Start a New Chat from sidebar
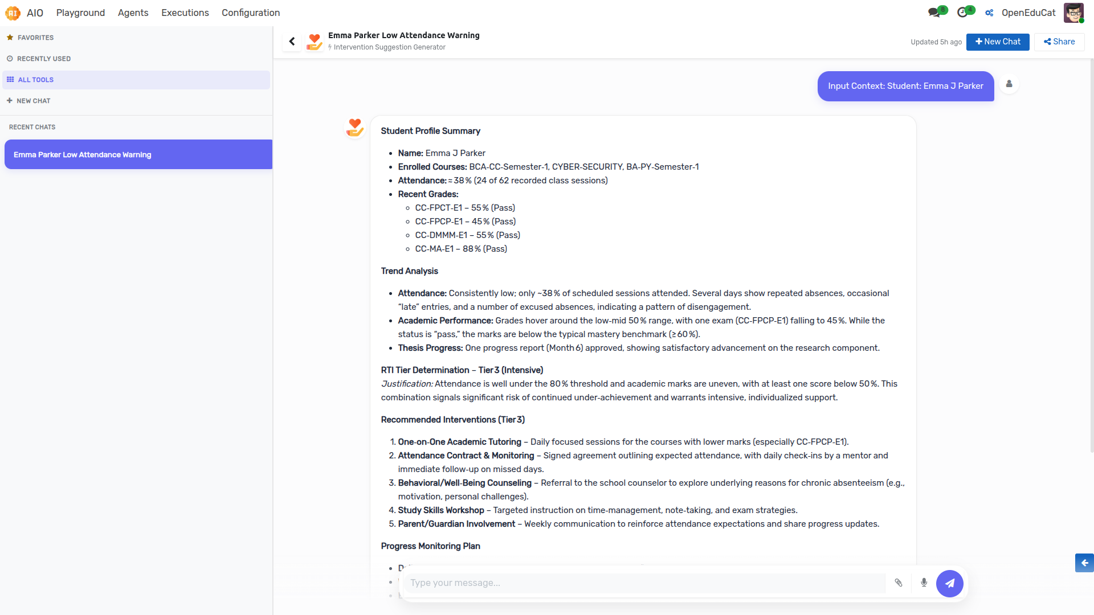The width and height of the screenshot is (1094, 615). (x=136, y=101)
